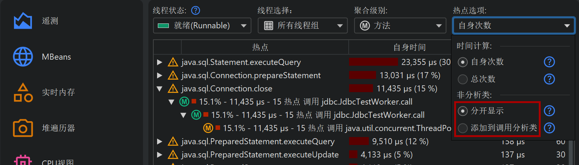Click the 堆遍历器 camera icon
Image resolution: width=579 pixels, height=165 pixels.
(23, 128)
